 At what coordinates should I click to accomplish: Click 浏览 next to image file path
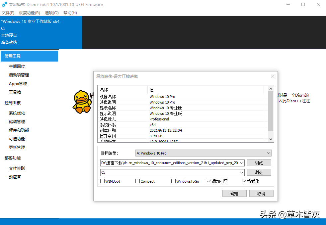point(259,163)
